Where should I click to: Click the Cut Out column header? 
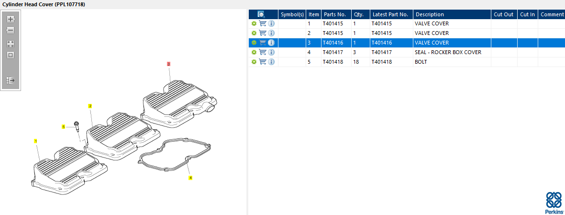[504, 14]
